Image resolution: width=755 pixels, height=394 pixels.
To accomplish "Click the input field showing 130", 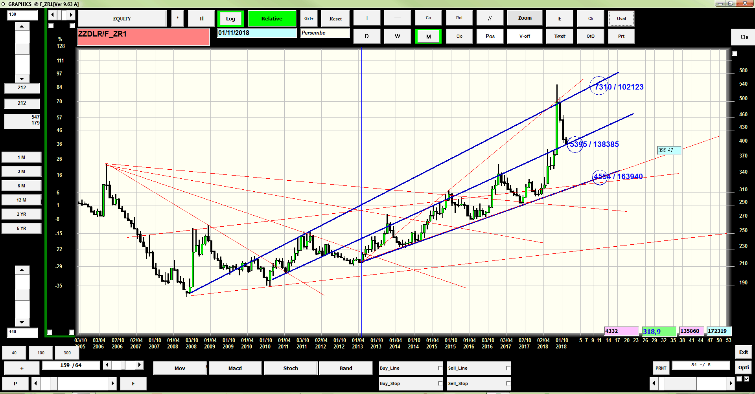I will pyautogui.click(x=22, y=15).
